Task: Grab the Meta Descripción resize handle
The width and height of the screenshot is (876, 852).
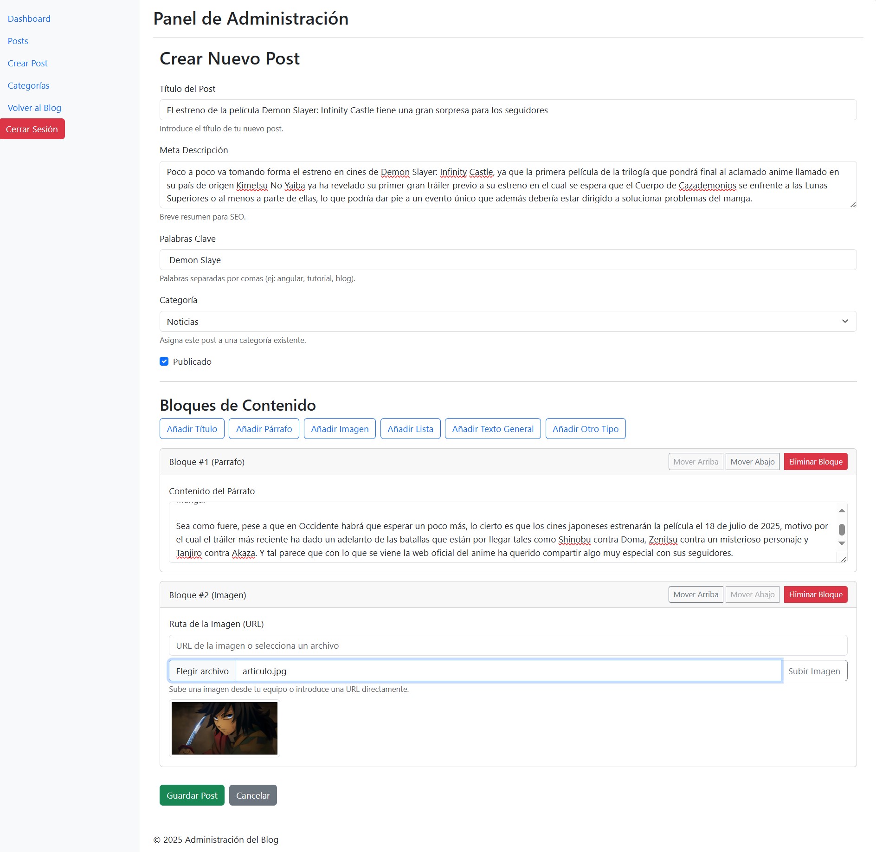Action: tap(853, 205)
